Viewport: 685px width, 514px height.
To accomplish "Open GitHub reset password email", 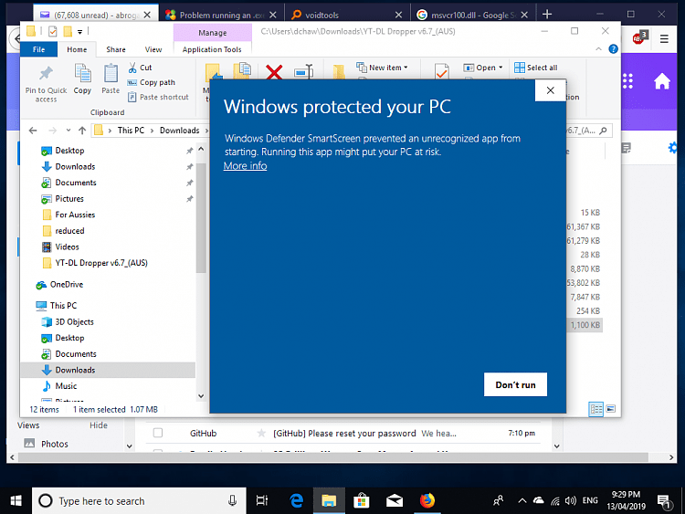I will 344,434.
